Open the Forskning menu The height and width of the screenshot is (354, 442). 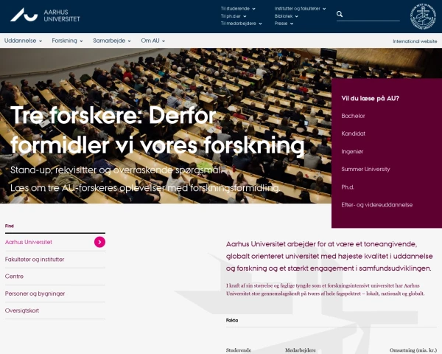click(67, 41)
